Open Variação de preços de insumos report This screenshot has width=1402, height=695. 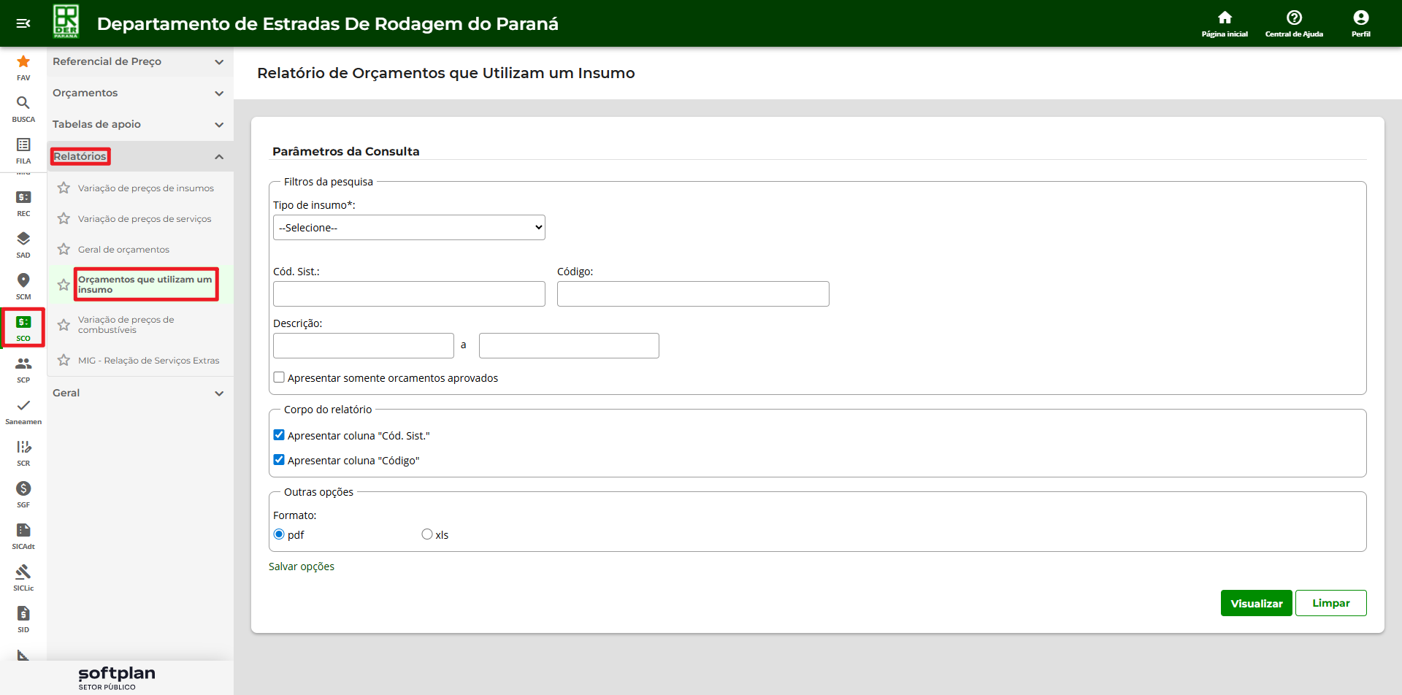coord(146,188)
